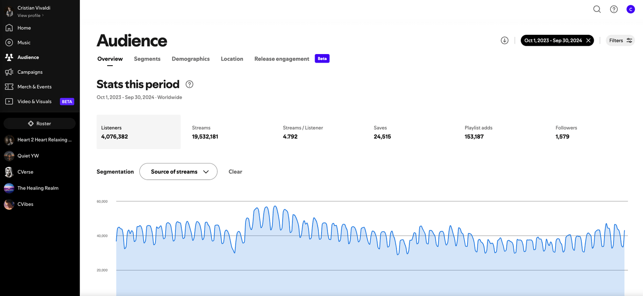Open the help question mark icon in the top bar

[614, 9]
